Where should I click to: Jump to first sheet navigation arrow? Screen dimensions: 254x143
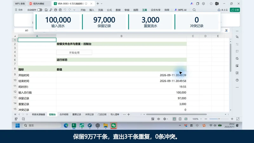coord(15,114)
